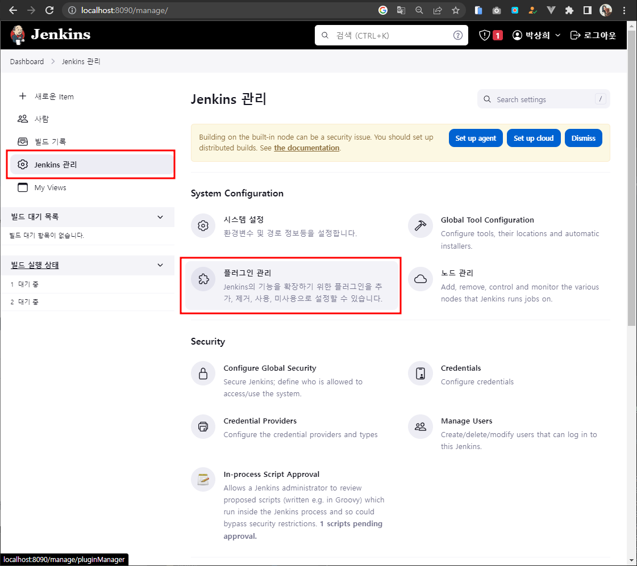Focus the 검색 (CTRL+K) search box

click(391, 35)
